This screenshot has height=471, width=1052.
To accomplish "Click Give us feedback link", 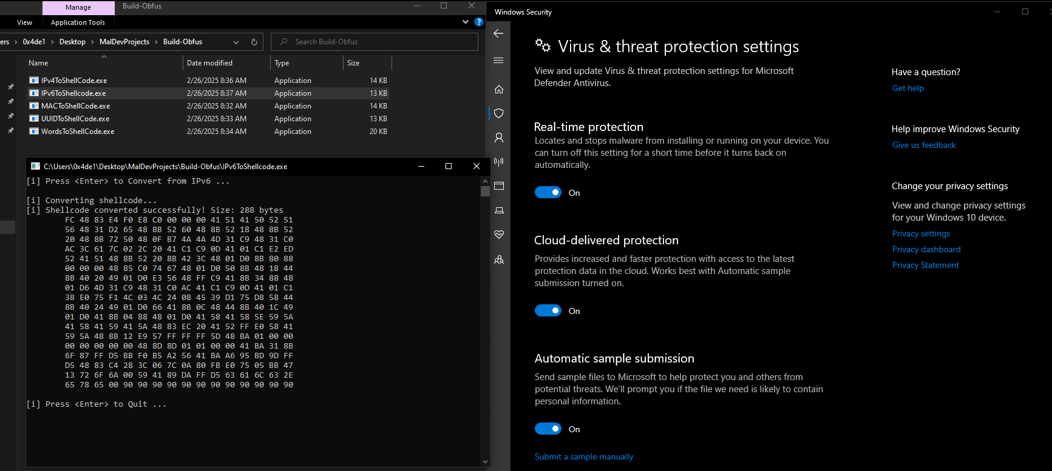I will coord(924,145).
